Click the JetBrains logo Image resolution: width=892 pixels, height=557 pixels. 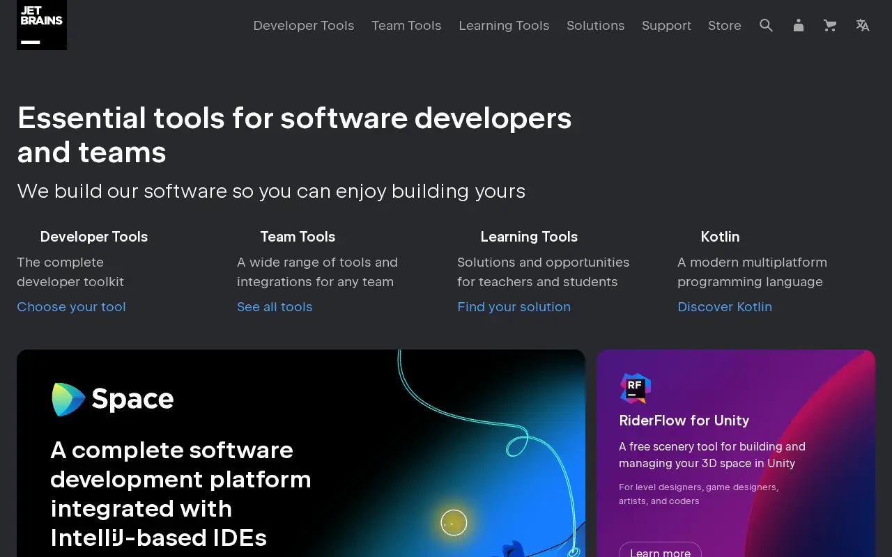pyautogui.click(x=42, y=25)
